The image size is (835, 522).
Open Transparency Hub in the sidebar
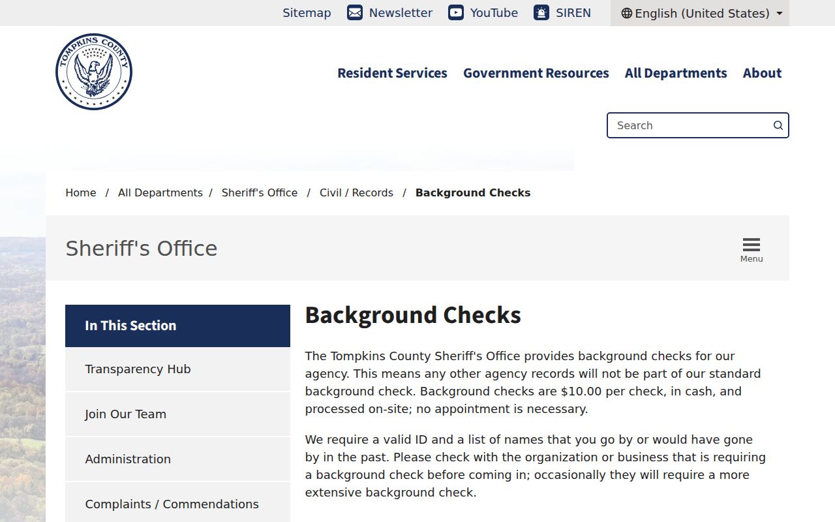177,369
